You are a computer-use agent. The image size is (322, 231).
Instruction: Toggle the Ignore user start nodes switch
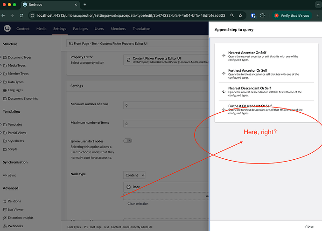click(x=127, y=141)
